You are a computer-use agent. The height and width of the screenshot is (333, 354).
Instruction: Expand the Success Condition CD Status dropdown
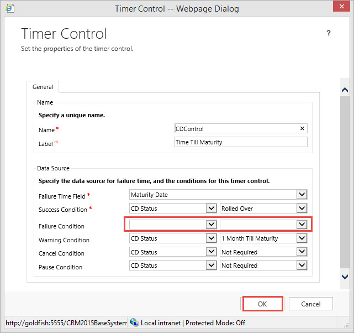point(210,209)
